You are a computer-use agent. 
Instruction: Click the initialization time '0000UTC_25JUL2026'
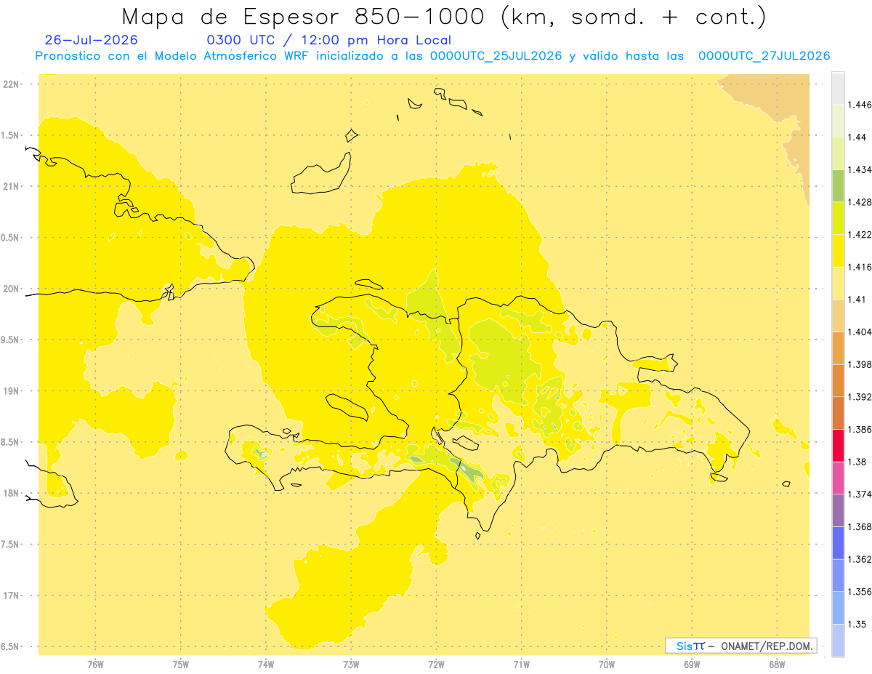496,56
